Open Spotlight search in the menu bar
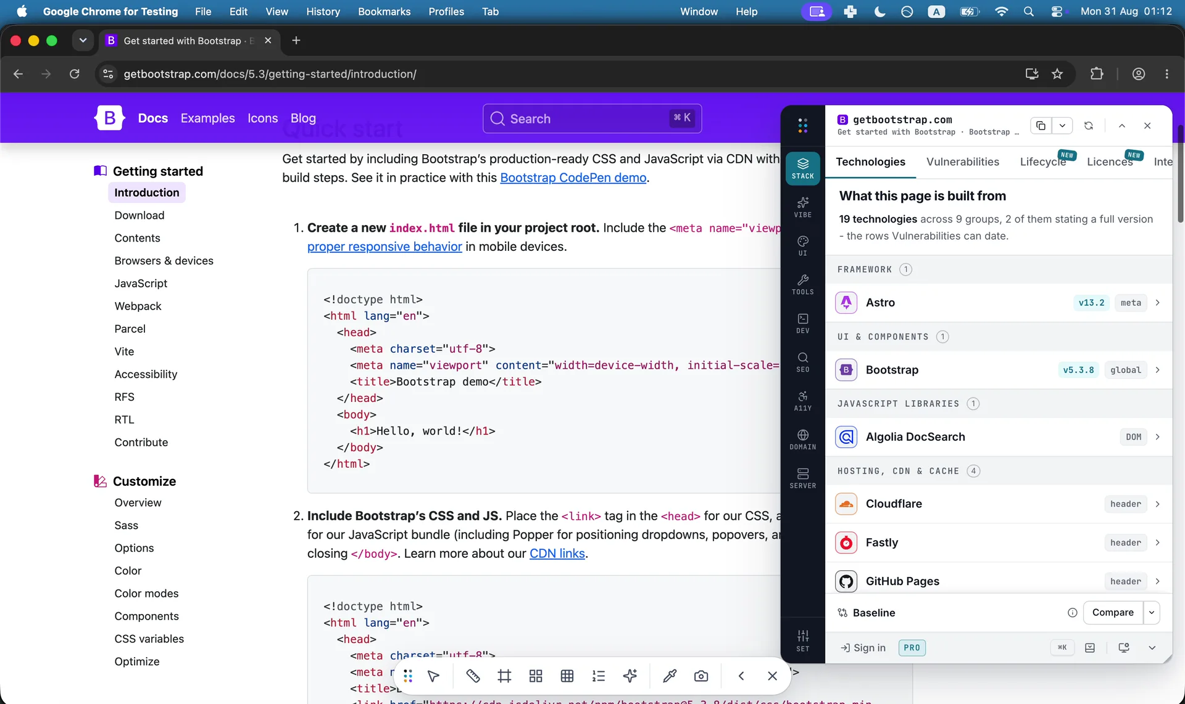 1028,12
